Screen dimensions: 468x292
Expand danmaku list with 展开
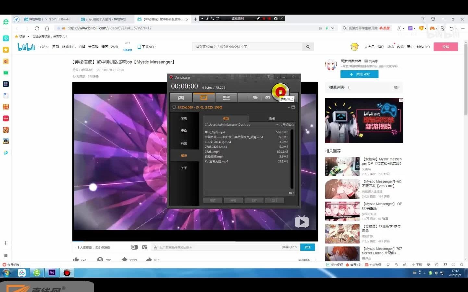(x=397, y=88)
